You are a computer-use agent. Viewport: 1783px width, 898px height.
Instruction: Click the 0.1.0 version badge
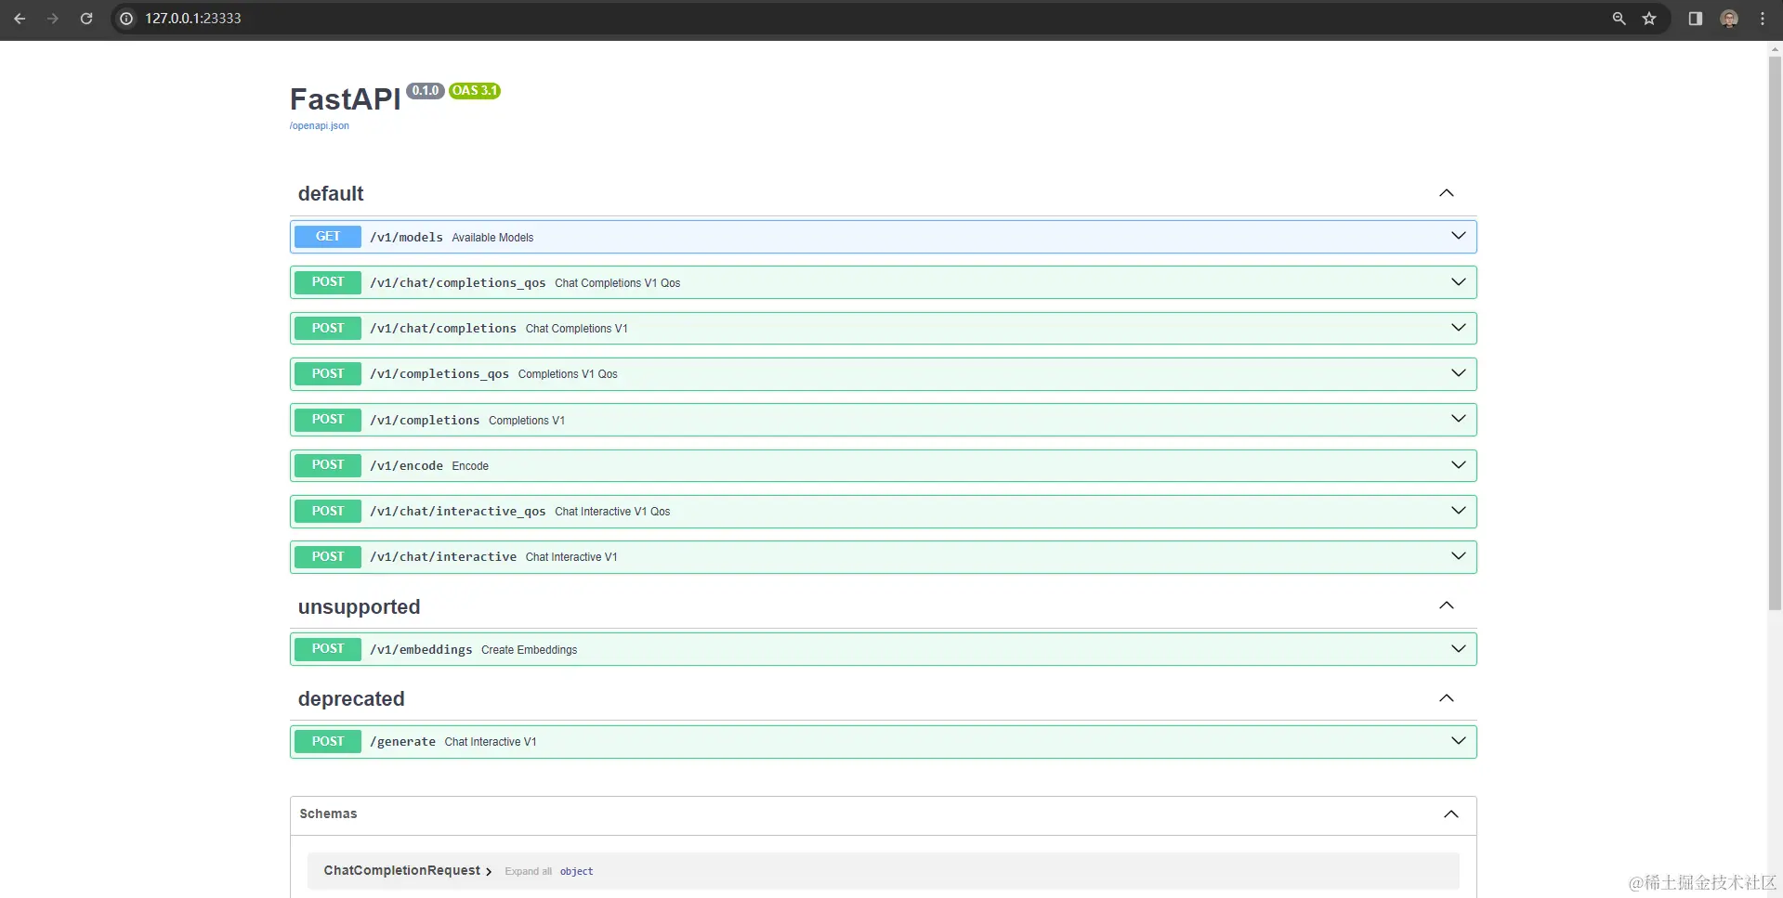(426, 91)
